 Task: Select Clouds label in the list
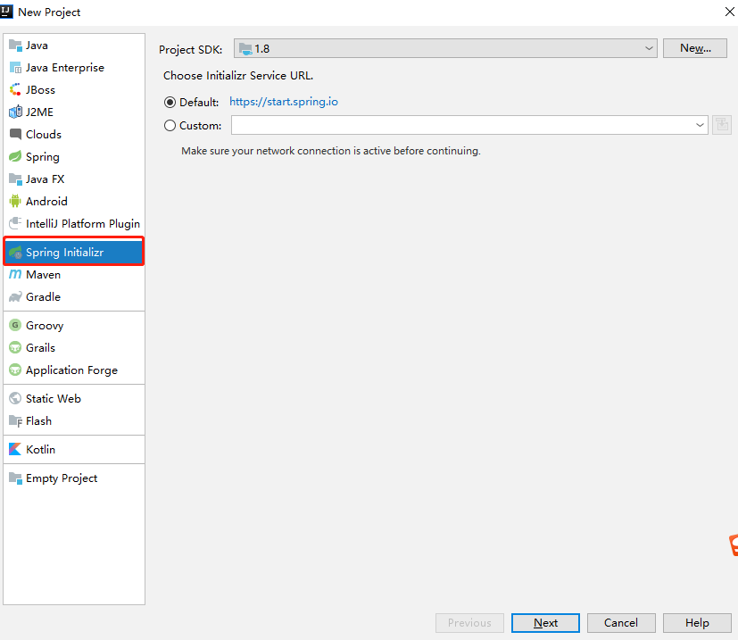point(44,134)
